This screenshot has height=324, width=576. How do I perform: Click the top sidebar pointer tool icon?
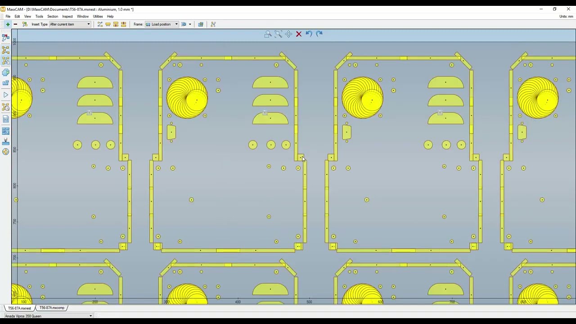point(5,38)
